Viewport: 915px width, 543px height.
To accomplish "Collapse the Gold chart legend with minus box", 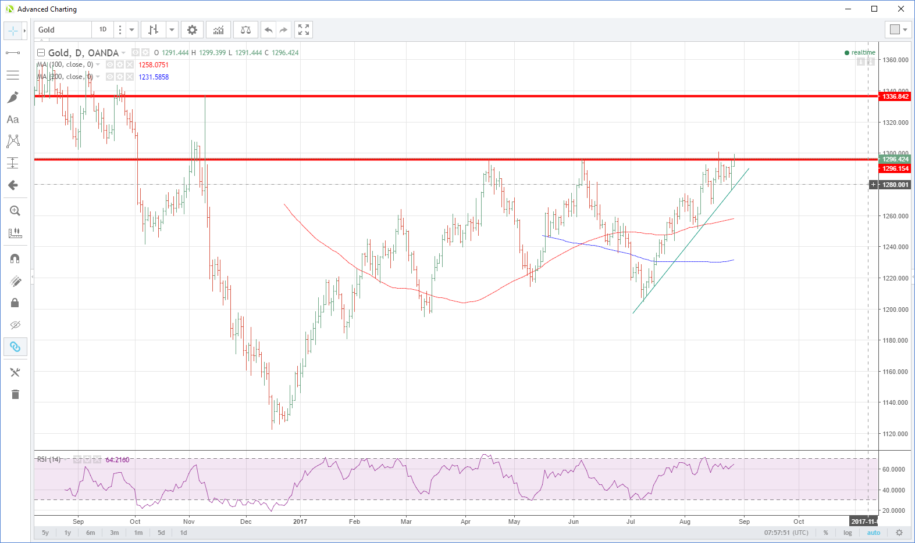I will [41, 52].
